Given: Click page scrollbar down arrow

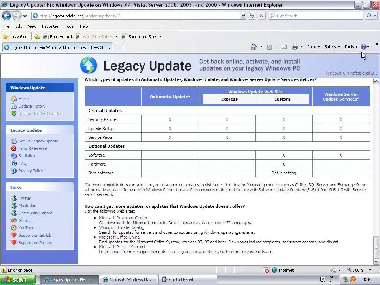Looking at the screenshot, I should coord(376,262).
